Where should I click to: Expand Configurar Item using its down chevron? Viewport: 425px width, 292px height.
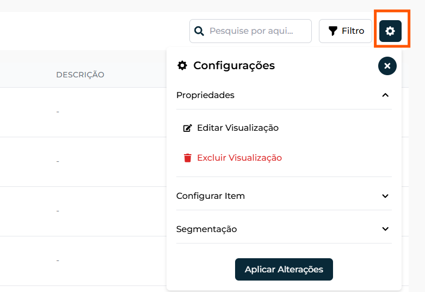(385, 196)
